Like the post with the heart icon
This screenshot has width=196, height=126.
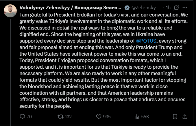coord(99,117)
